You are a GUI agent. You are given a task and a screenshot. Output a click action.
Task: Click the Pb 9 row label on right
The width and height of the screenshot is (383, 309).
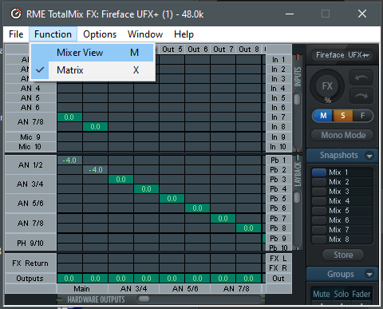[x=278, y=239]
